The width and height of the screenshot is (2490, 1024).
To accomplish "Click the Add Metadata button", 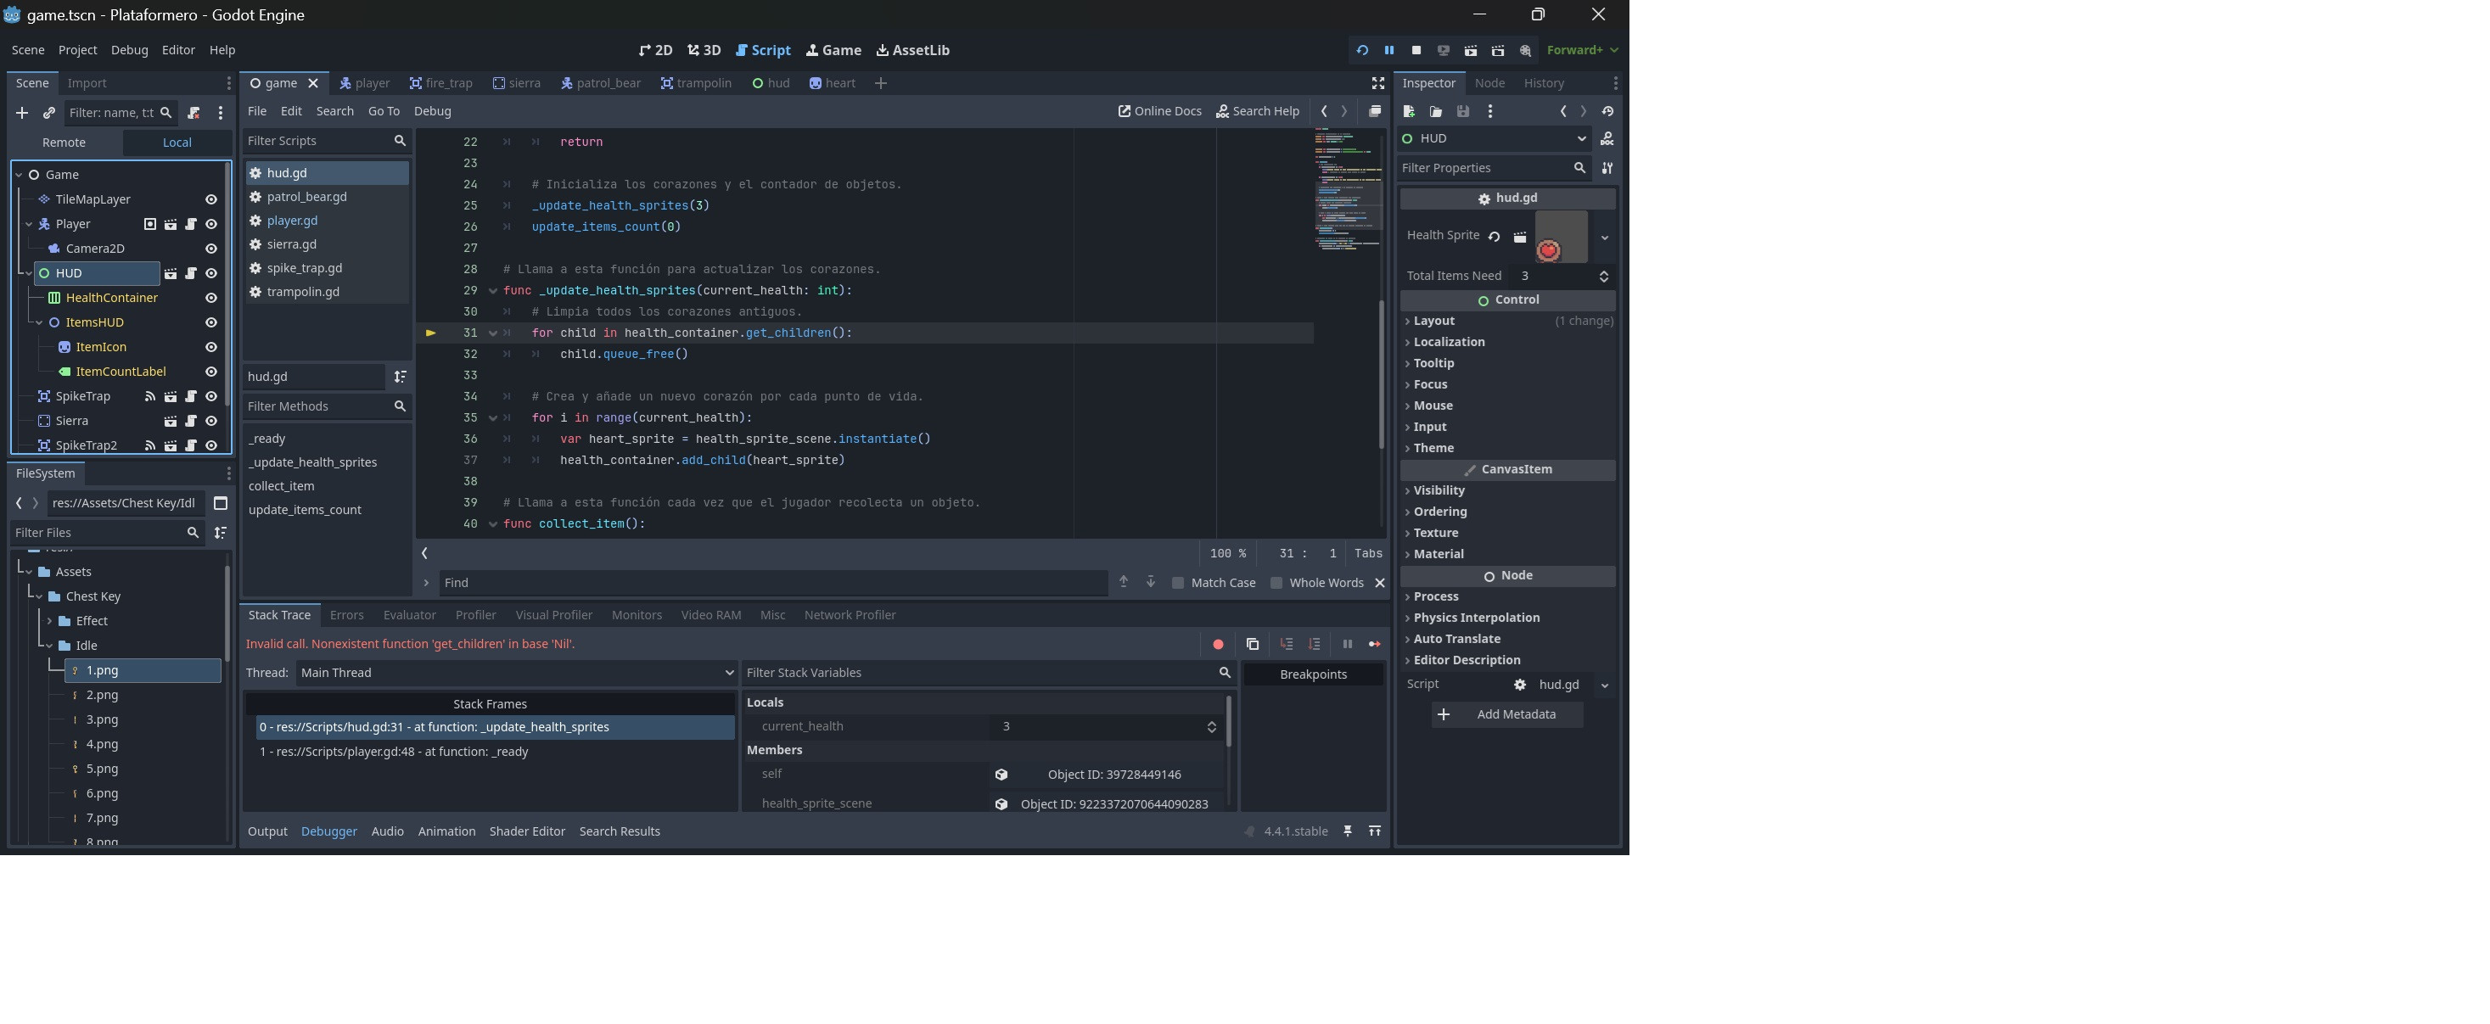I will (x=1506, y=715).
